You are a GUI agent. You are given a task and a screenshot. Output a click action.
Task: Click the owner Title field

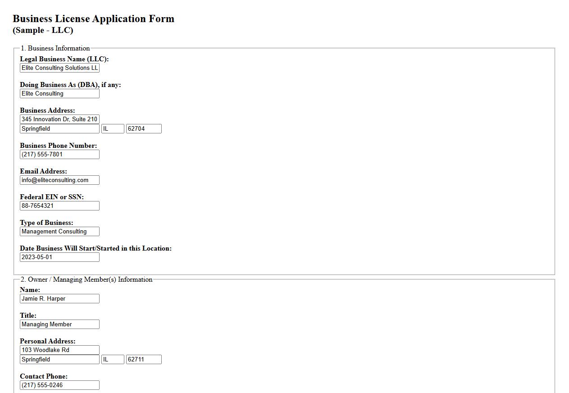tap(59, 324)
